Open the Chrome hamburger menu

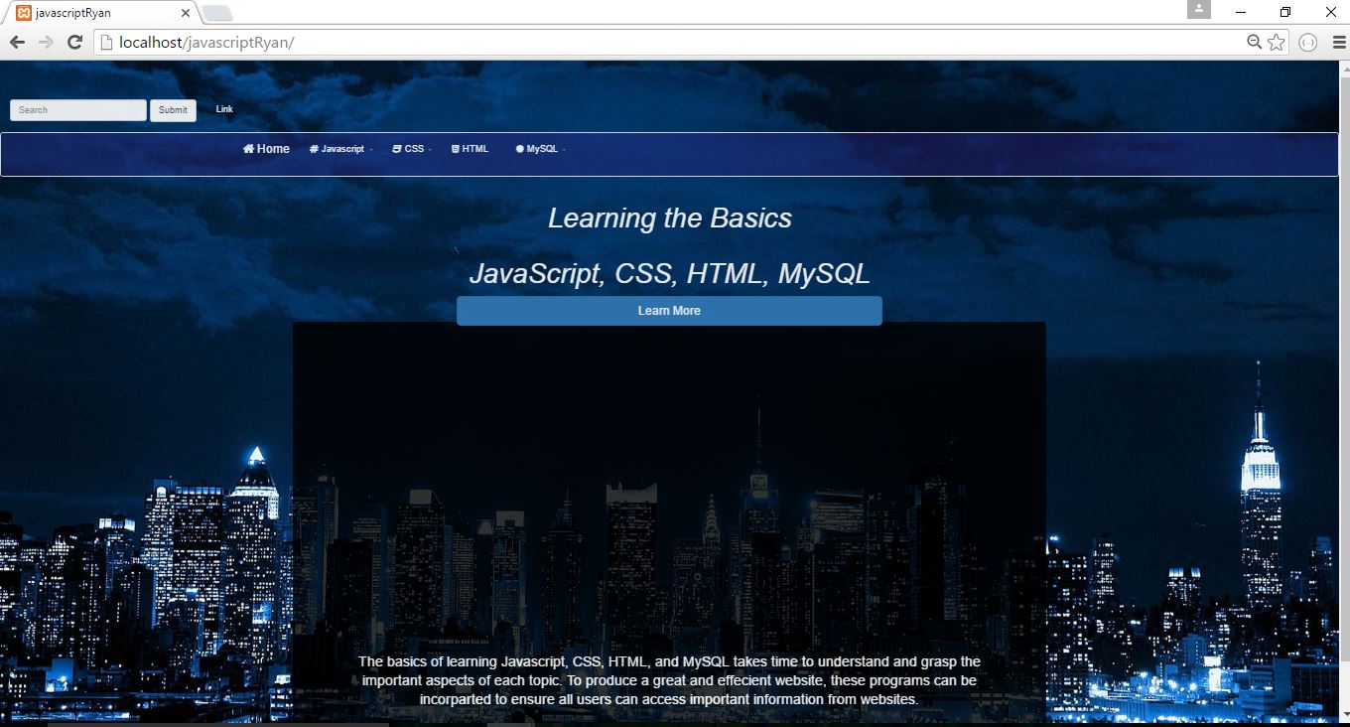(1337, 42)
